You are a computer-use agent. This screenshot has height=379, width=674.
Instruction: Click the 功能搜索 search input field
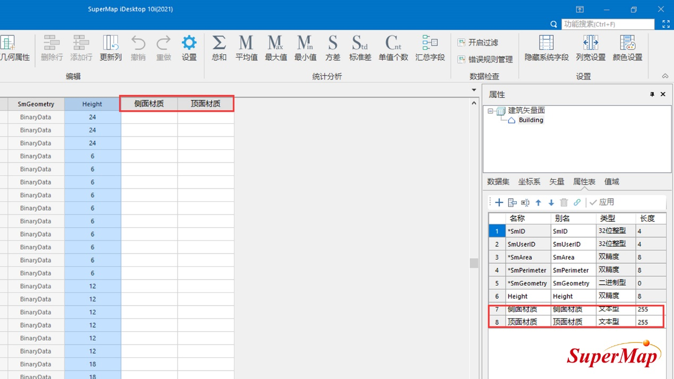point(608,24)
